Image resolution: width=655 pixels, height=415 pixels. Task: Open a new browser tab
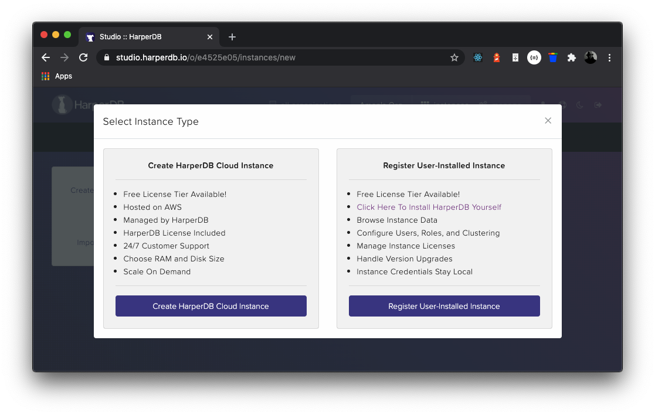232,37
